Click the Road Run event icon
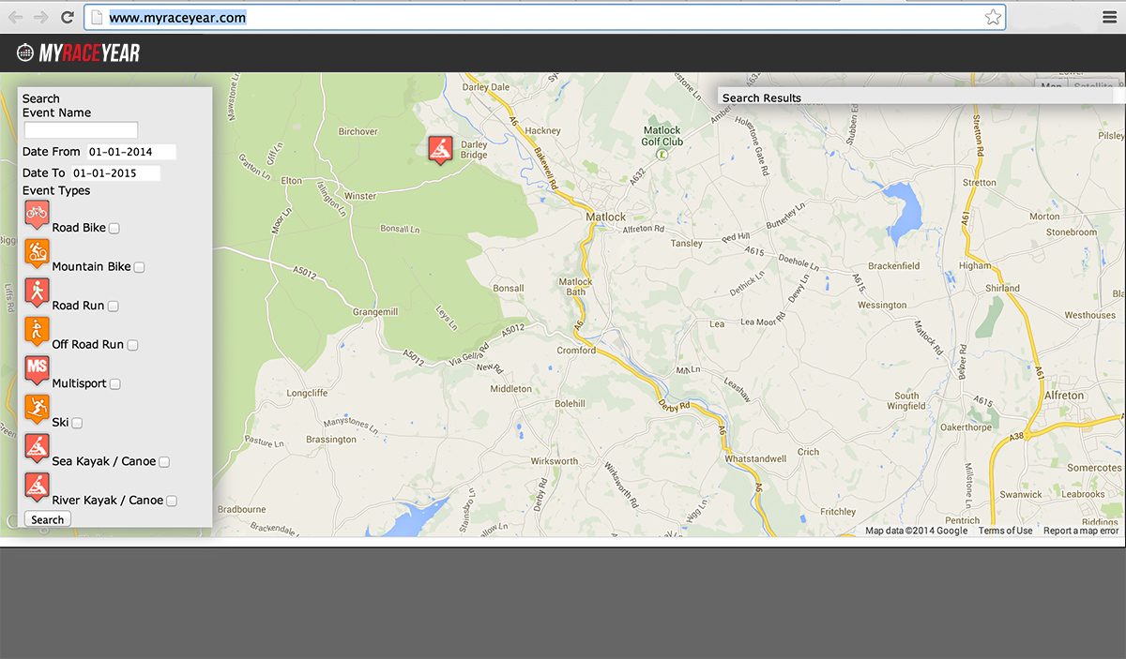 (37, 292)
